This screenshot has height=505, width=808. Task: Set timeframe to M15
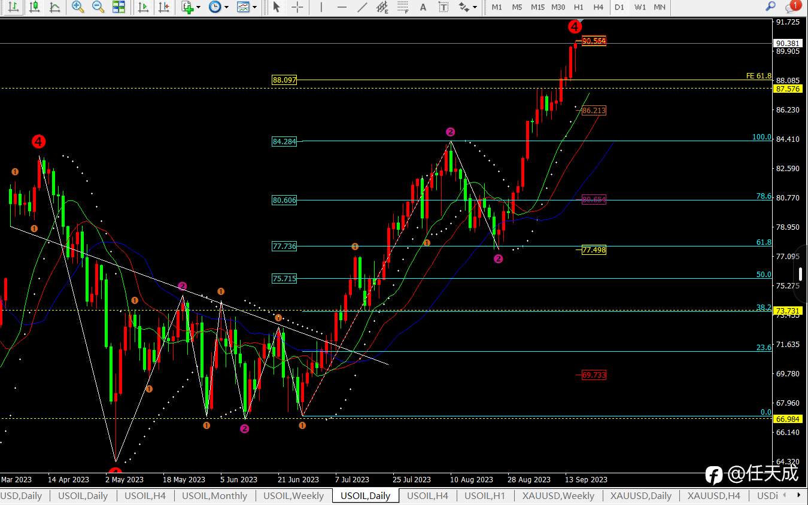click(537, 7)
